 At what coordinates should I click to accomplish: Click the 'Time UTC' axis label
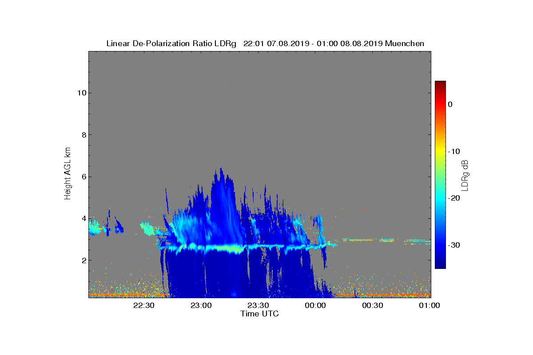259,314
